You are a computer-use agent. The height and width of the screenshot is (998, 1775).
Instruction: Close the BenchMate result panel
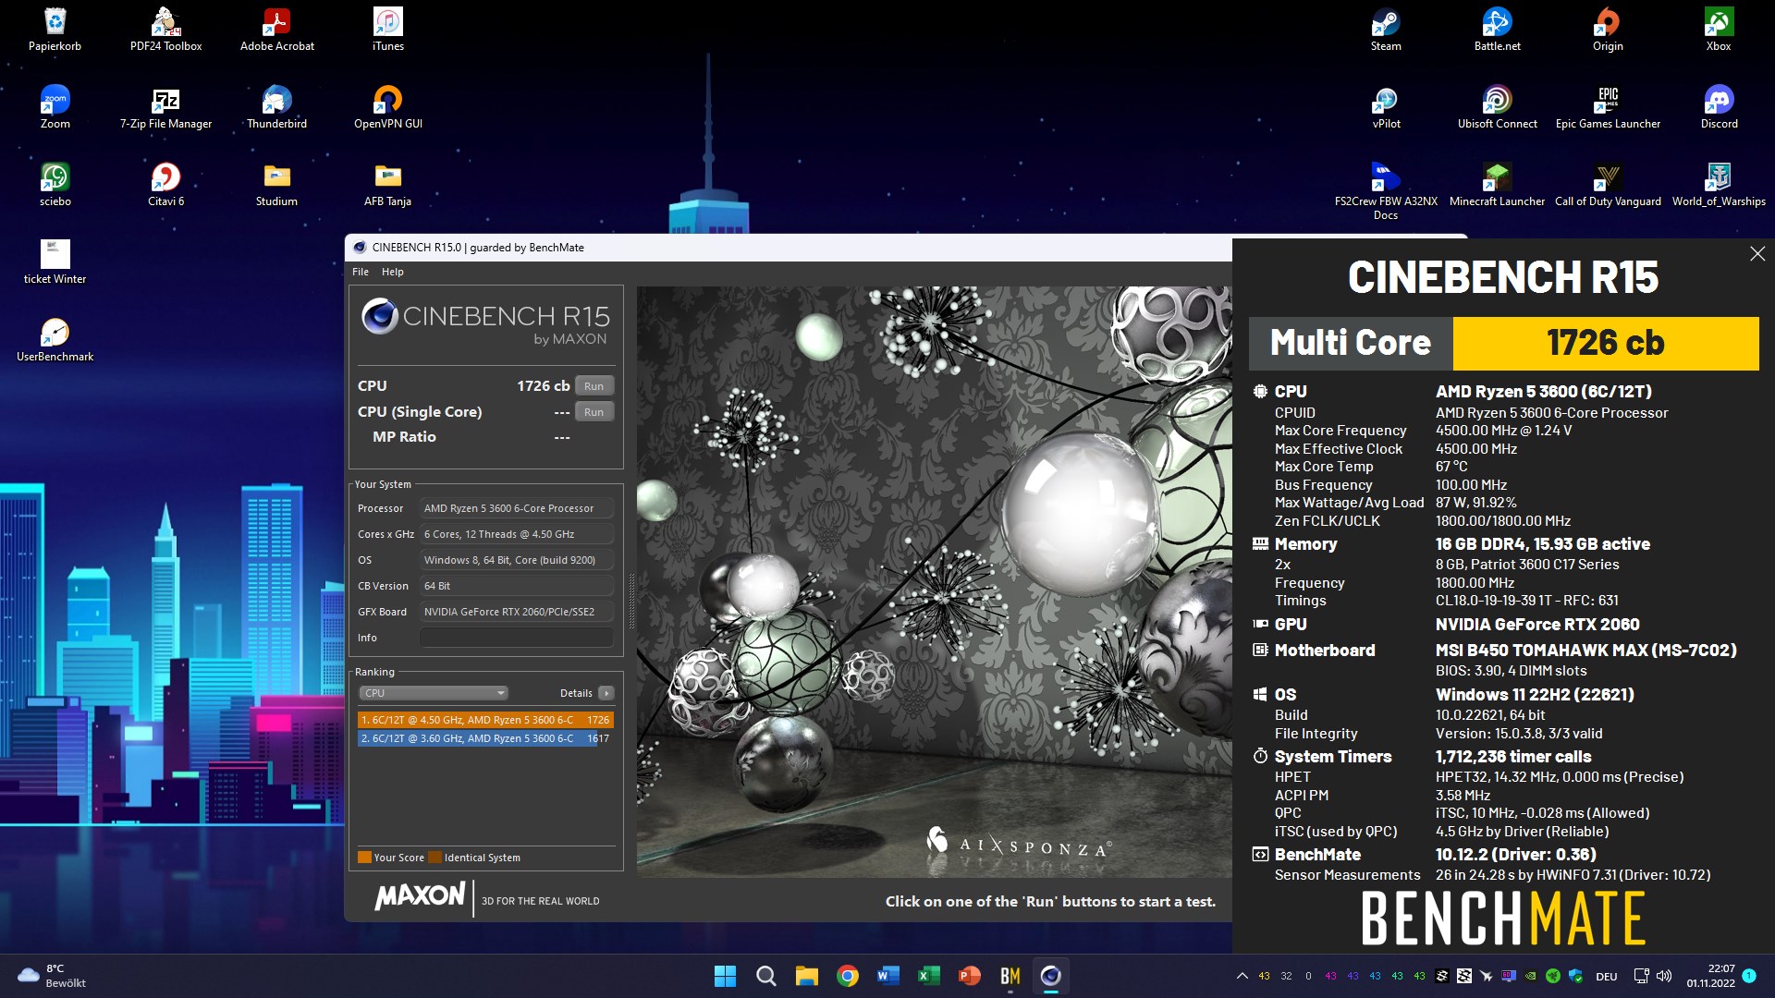pos(1757,253)
